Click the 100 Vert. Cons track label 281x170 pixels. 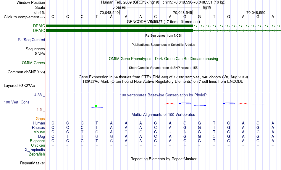pyautogui.click(x=17, y=102)
